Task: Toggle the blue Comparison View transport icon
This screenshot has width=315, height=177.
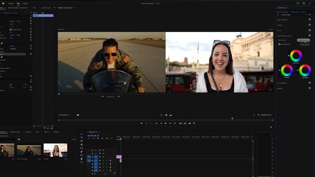Action: point(194,123)
